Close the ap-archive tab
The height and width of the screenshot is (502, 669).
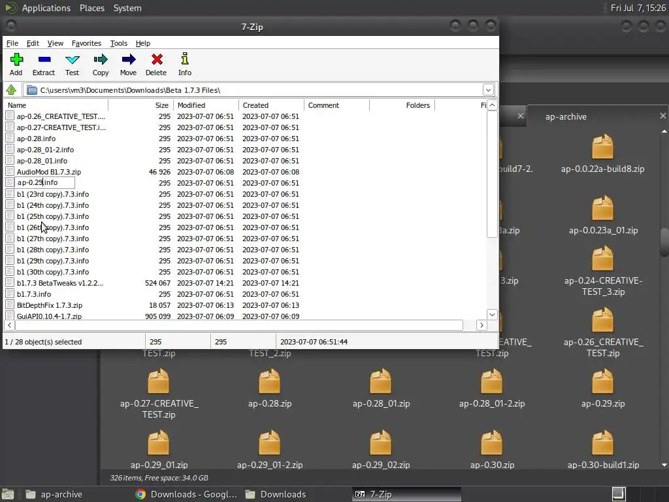pyautogui.click(x=662, y=116)
